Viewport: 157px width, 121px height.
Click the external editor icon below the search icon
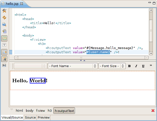[x=4, y=31]
